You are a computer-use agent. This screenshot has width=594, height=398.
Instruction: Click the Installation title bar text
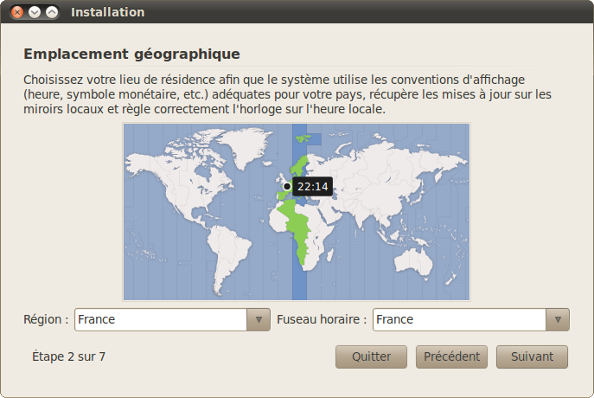click(x=107, y=13)
